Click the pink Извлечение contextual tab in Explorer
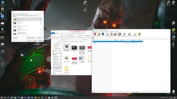177x99 pixels. (x=77, y=32)
